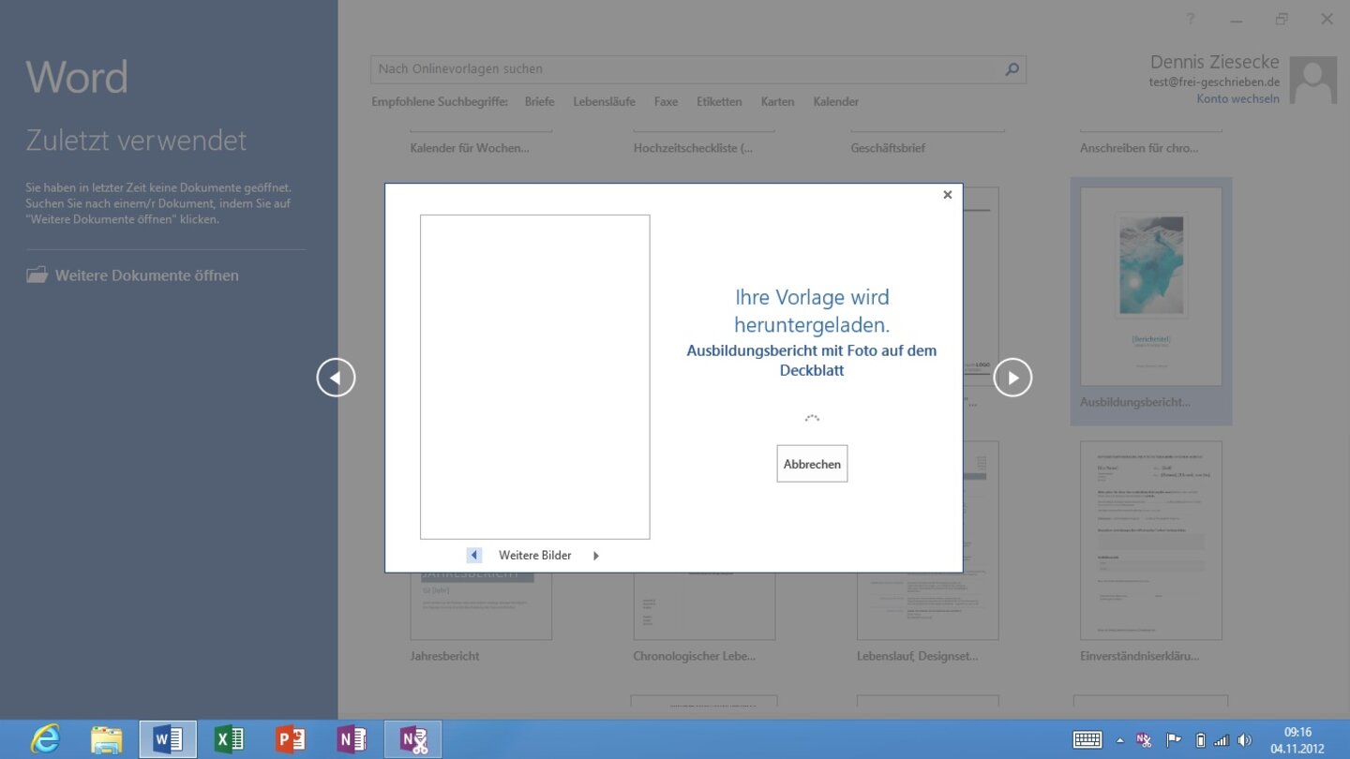
Task: Open Internet Explorer from the taskbar
Action: [x=44, y=739]
